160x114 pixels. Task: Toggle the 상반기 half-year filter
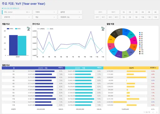click(100, 12)
